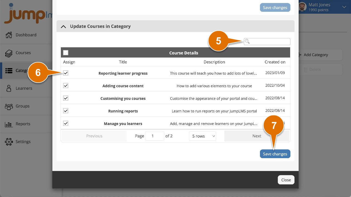351x197 pixels.
Task: Go to Reports menu item
Action: (23, 124)
